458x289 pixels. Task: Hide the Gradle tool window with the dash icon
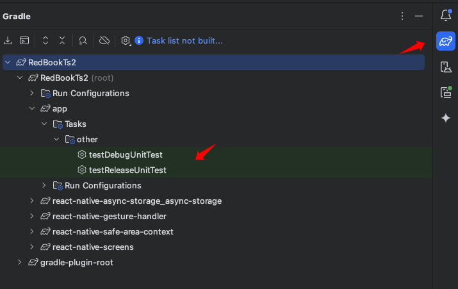(419, 16)
